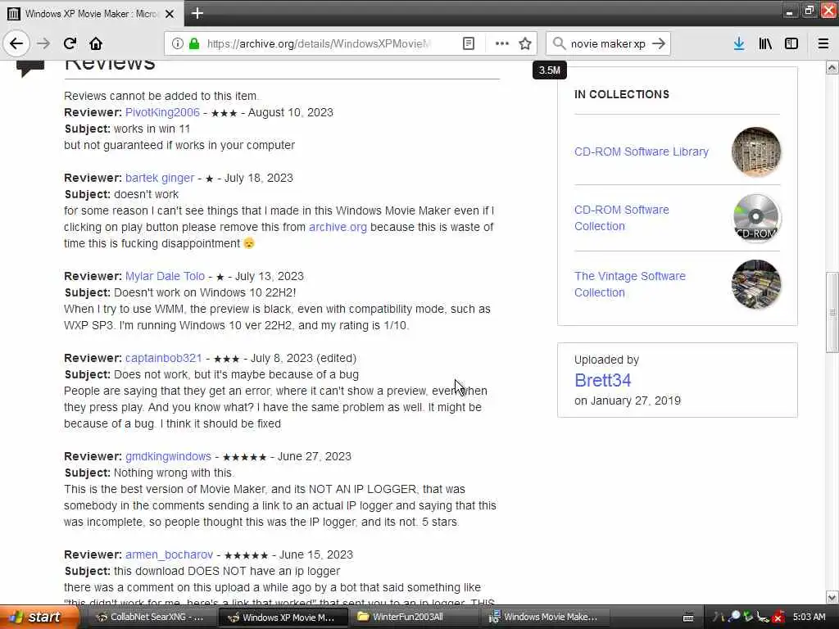This screenshot has width=839, height=629.
Task: Click the search magnifier icon
Action: [559, 43]
